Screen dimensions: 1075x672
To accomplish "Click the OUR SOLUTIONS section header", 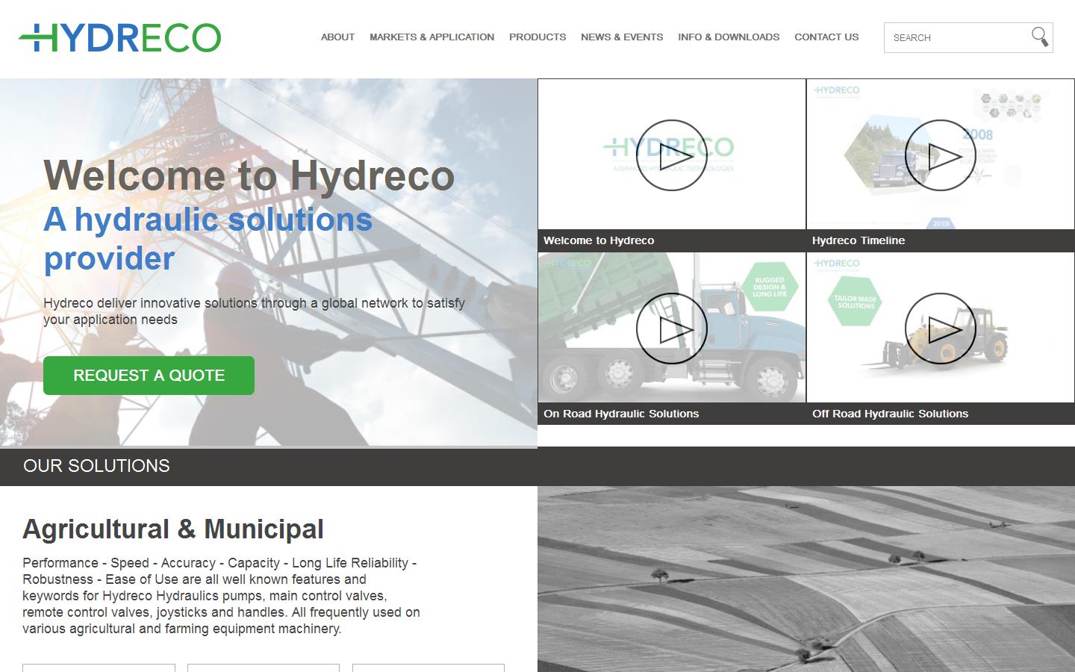I will pos(97,466).
